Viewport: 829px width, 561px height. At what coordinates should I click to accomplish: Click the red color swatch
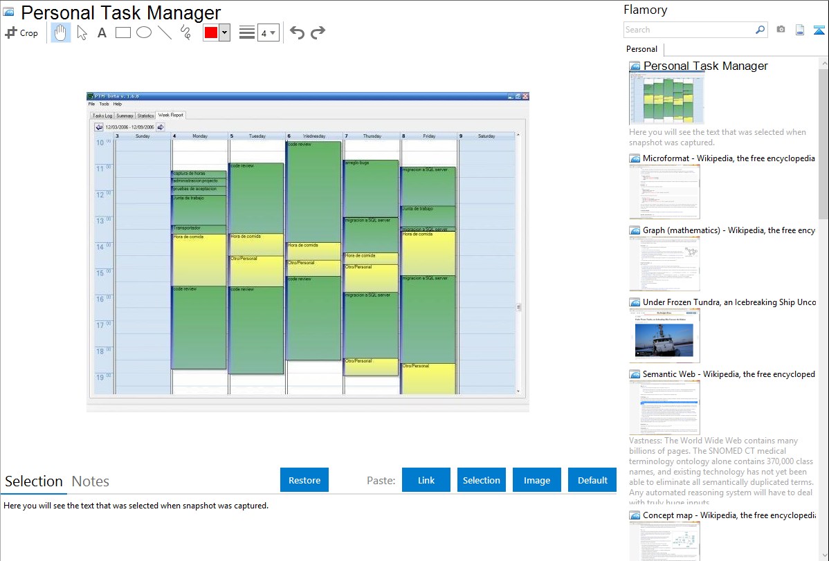[211, 33]
